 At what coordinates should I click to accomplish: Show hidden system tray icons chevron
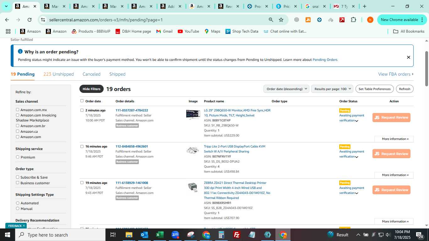(358, 235)
